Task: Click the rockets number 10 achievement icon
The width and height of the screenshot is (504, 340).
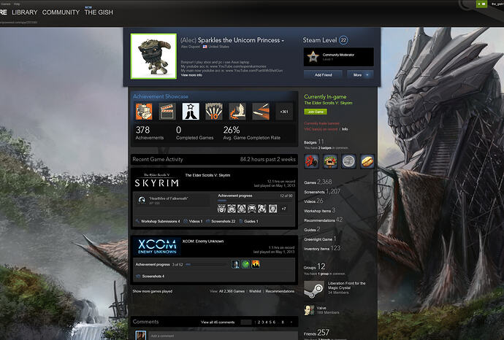Action: coord(214,112)
